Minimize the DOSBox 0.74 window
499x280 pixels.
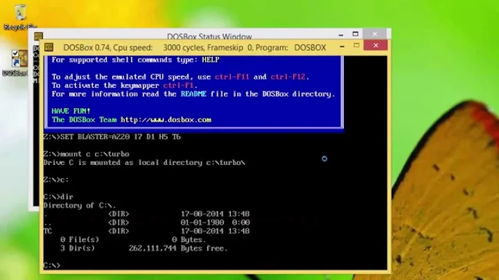click(342, 46)
